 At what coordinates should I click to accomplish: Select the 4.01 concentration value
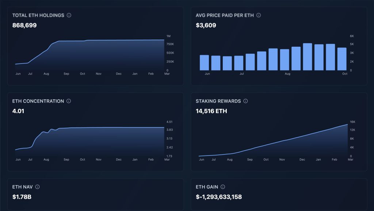point(19,111)
